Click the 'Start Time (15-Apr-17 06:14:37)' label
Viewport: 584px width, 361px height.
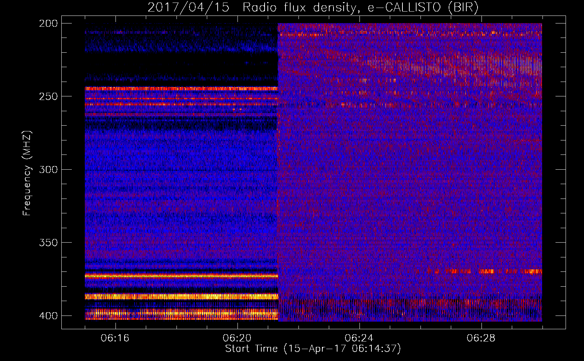tap(313, 349)
